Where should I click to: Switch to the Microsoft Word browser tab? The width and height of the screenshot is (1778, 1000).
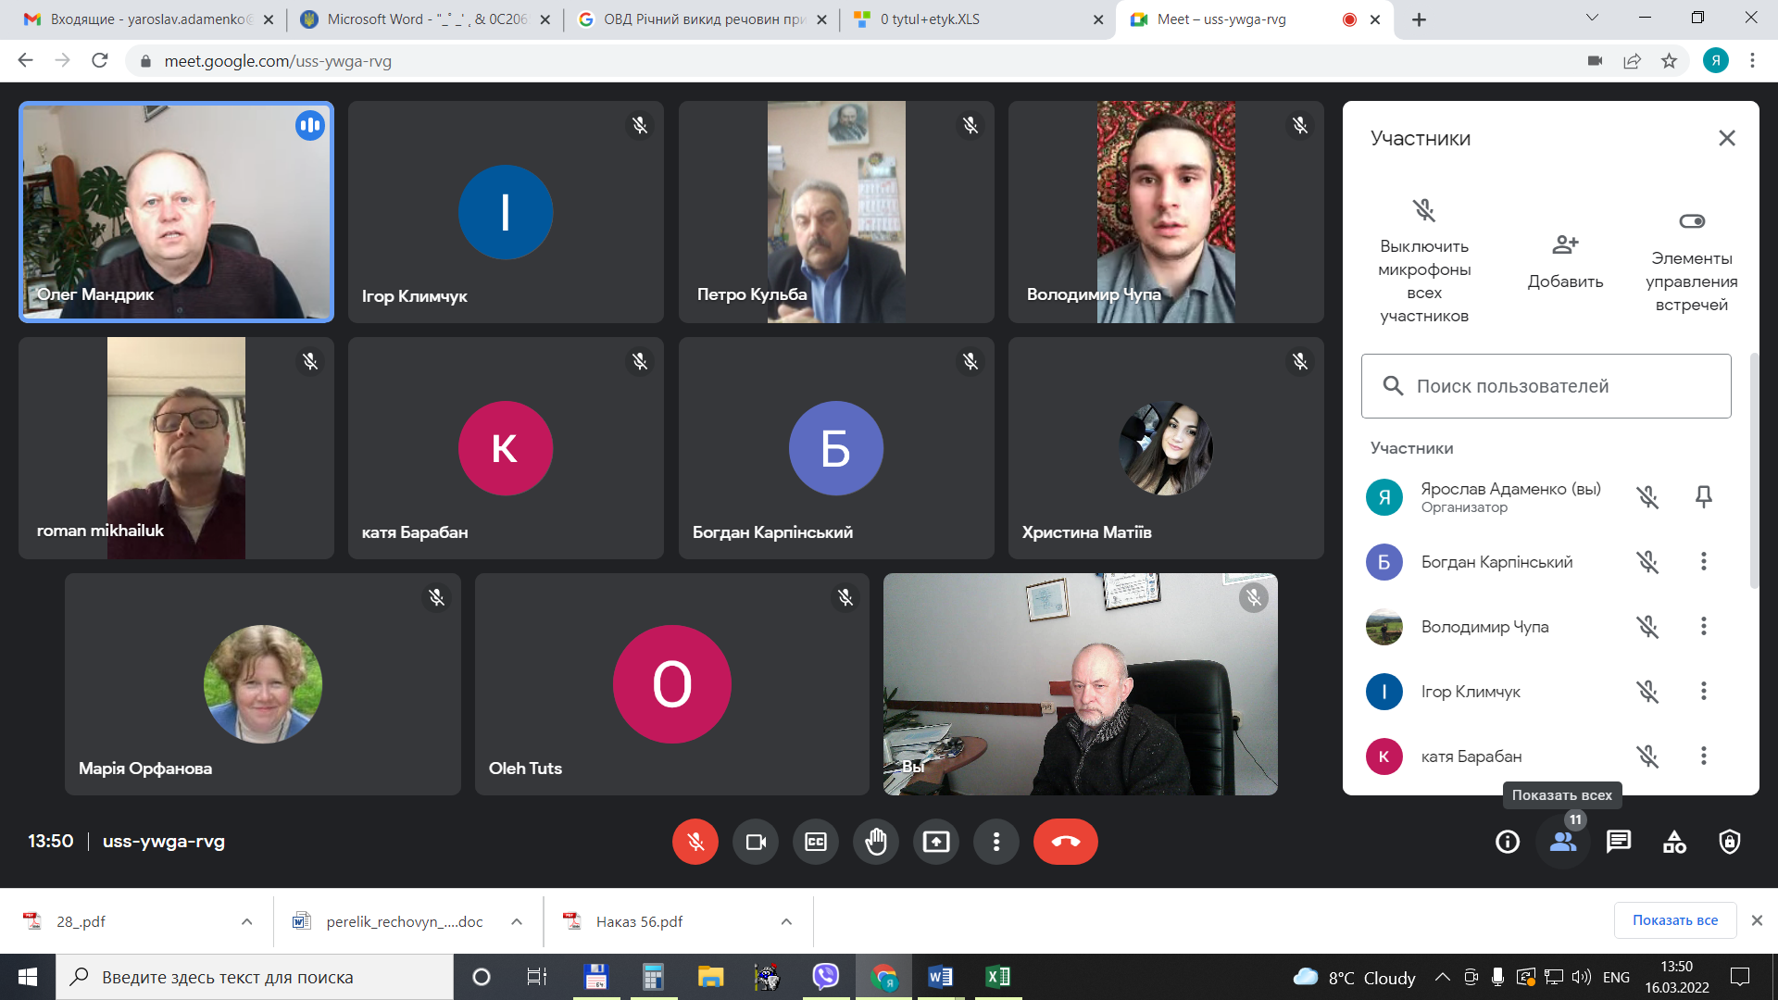click(426, 19)
